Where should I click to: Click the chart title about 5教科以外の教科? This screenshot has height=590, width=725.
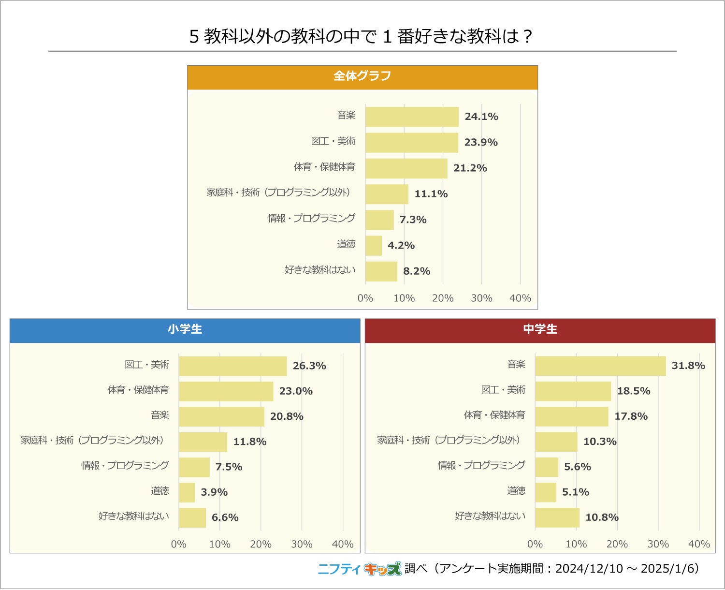tap(361, 36)
